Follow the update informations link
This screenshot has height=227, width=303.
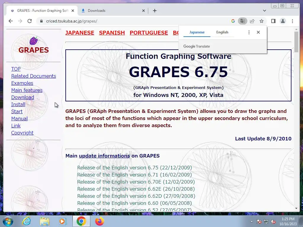click(104, 156)
